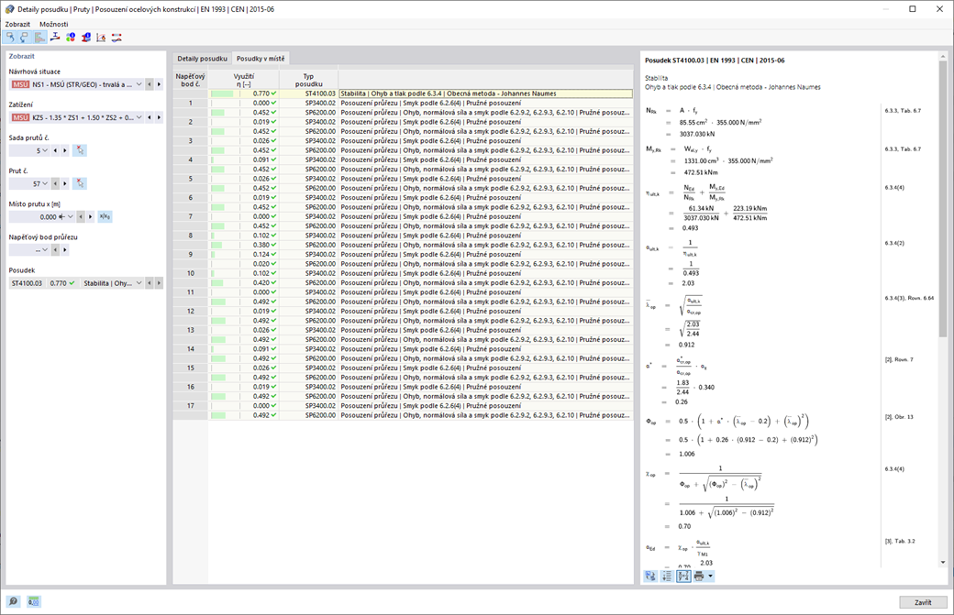Click the red member result toolbar icon
The width and height of the screenshot is (954, 615).
pyautogui.click(x=116, y=37)
